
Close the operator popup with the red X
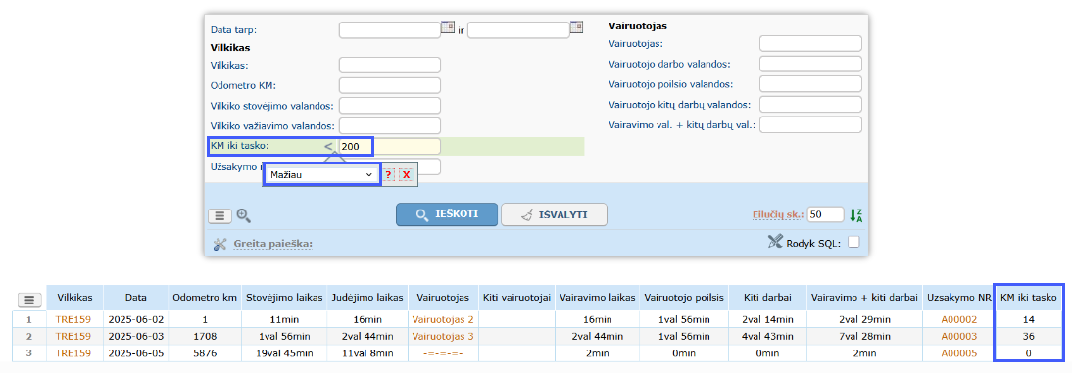pos(406,175)
